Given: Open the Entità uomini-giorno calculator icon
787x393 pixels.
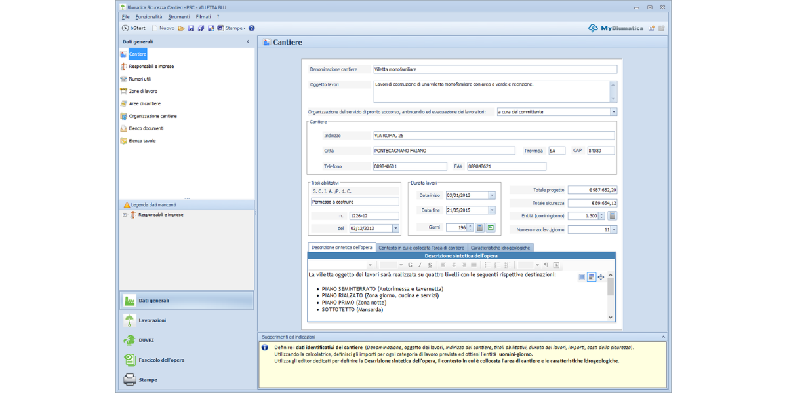Looking at the screenshot, I should [x=613, y=215].
